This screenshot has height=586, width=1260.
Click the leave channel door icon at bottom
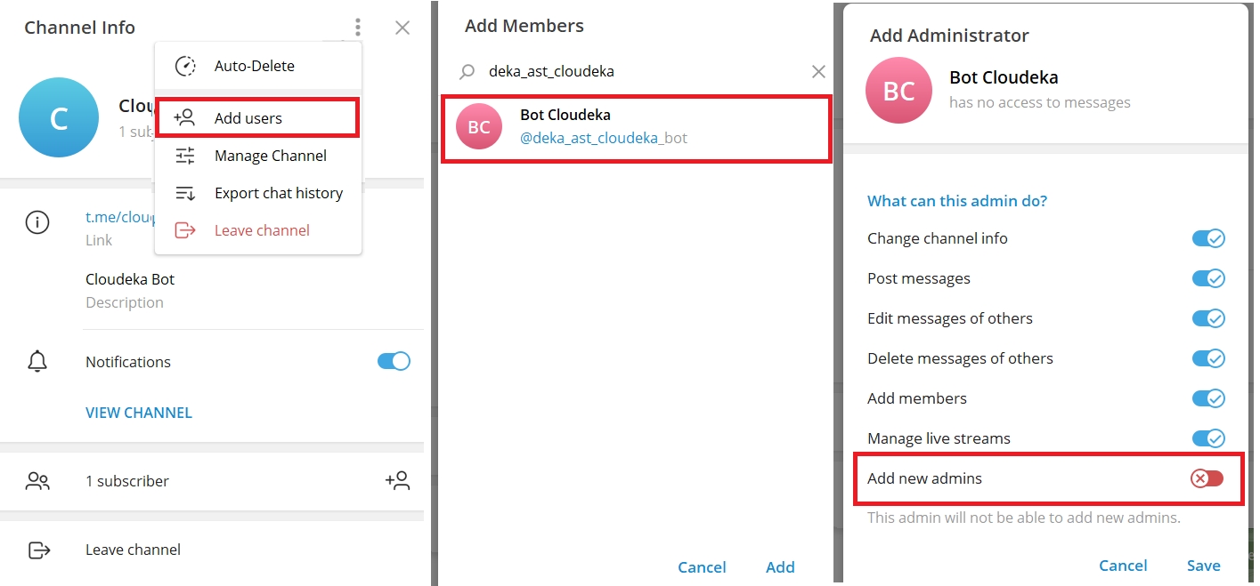click(39, 550)
